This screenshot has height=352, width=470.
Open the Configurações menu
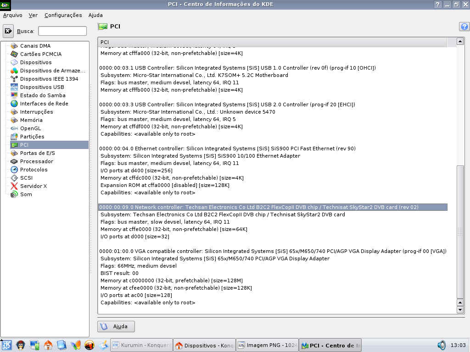(x=63, y=15)
